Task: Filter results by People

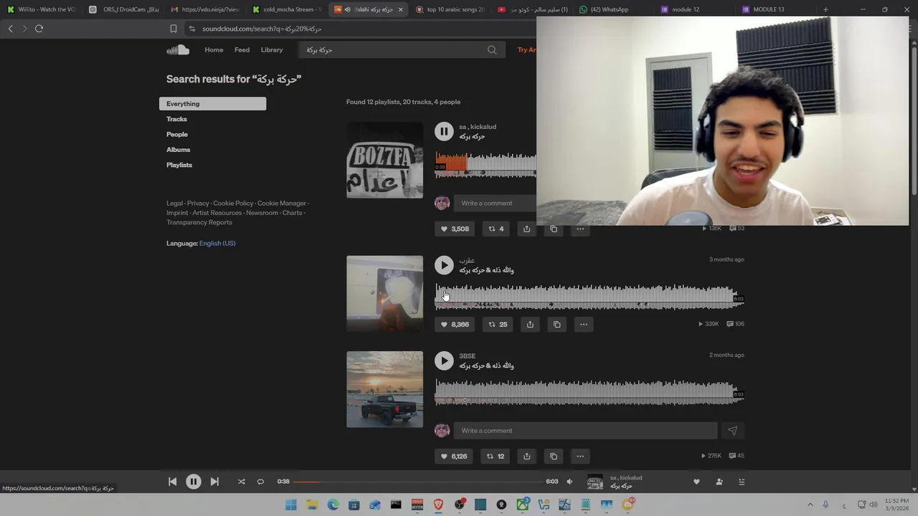Action: [x=177, y=134]
